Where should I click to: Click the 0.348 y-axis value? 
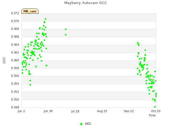point(15,107)
